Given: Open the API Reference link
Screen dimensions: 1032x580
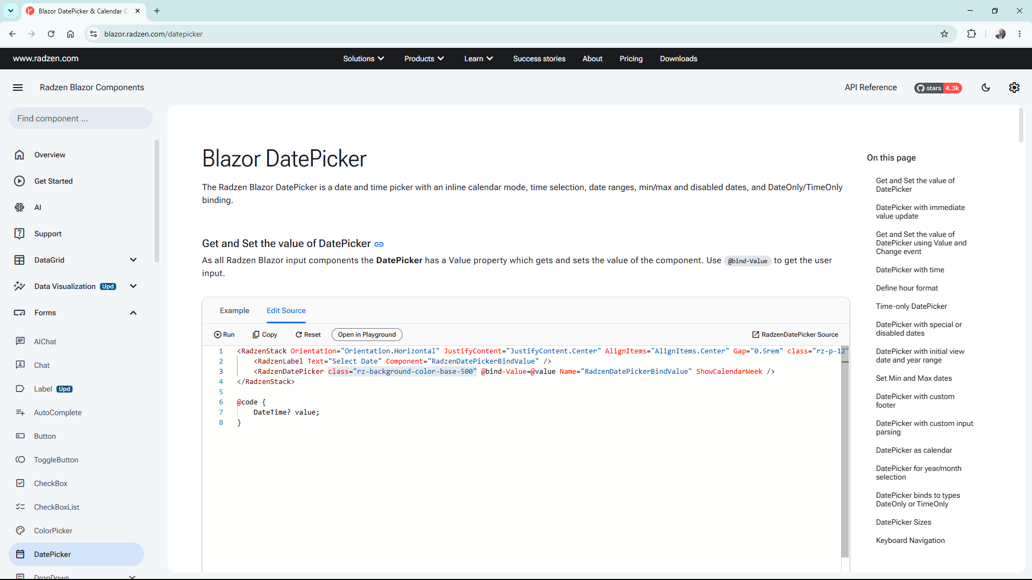Looking at the screenshot, I should (871, 88).
